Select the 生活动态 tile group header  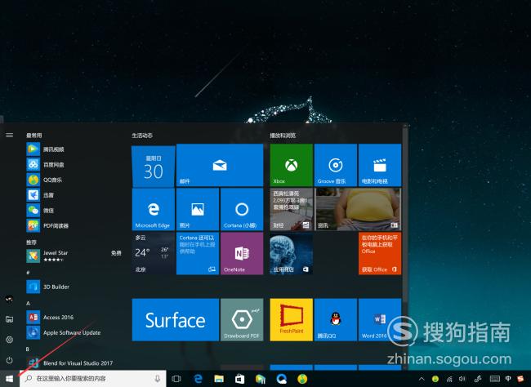coord(142,136)
